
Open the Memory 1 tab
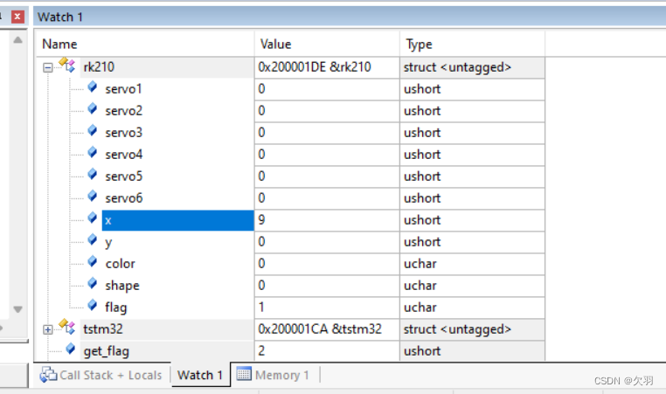coord(274,376)
